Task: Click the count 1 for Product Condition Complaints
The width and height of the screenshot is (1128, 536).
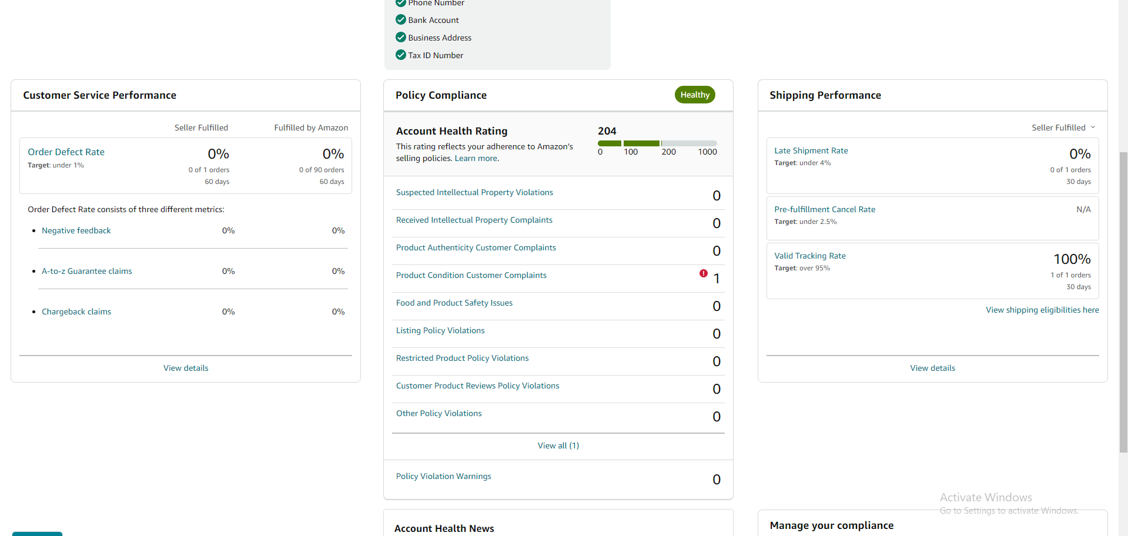Action: coord(717,279)
